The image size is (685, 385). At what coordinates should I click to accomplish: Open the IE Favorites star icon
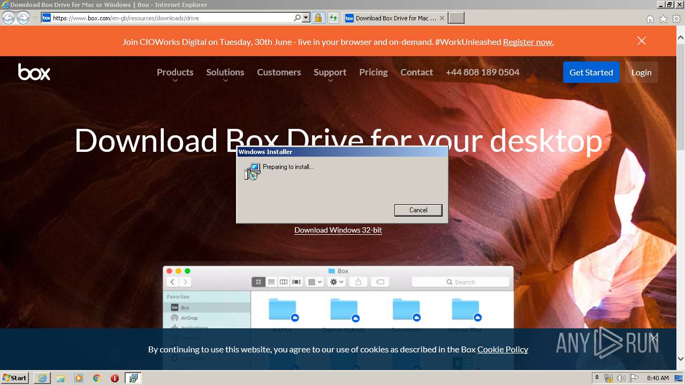click(x=663, y=19)
